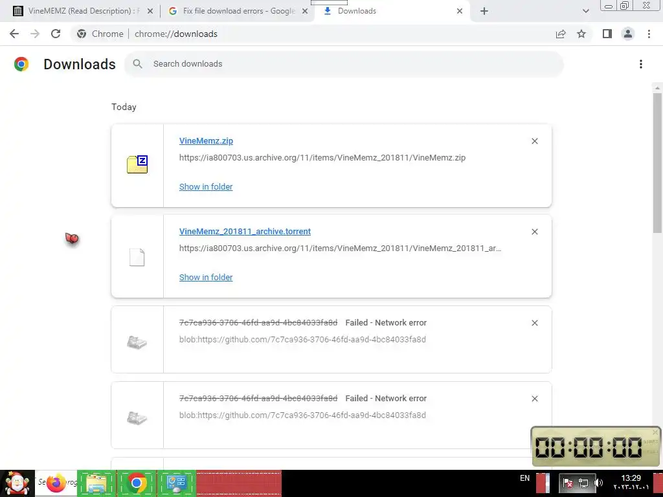This screenshot has width=663, height=497.
Task: Launch Firefox from the taskbar
Action: coord(56,483)
